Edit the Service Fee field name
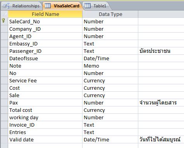This screenshot has height=148, width=184. click(x=45, y=80)
